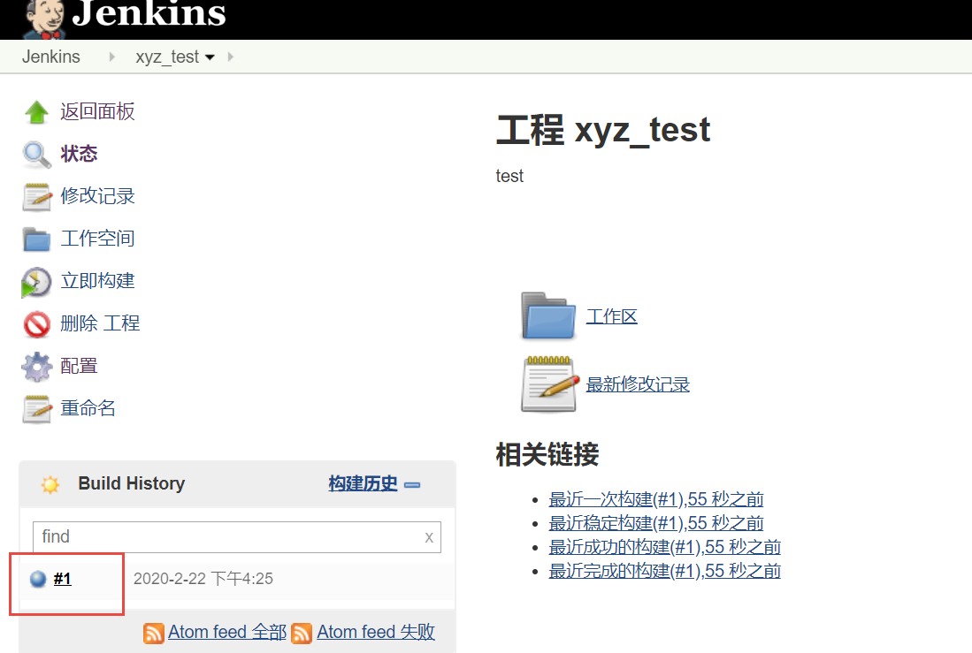Screen dimensions: 972x653
Task: Clear the find field with x
Action: [429, 536]
